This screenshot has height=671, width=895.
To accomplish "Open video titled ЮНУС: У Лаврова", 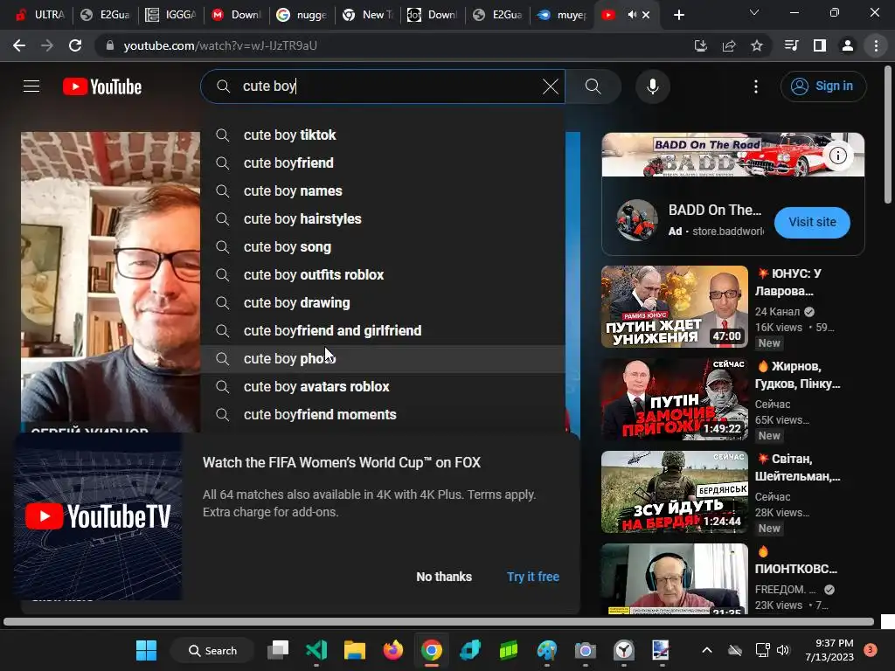I will pyautogui.click(x=788, y=282).
